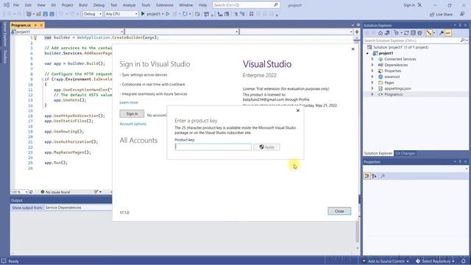Open the Analyze menu
The height and width of the screenshot is (265, 471).
tap(130, 5)
